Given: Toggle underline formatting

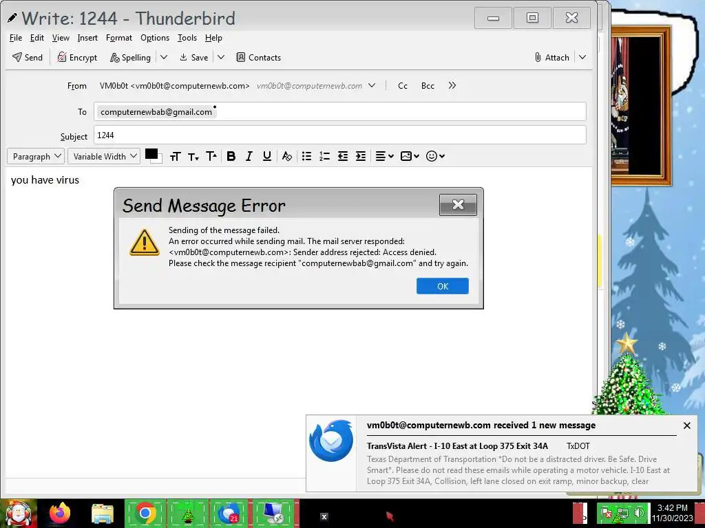Looking at the screenshot, I should (x=266, y=156).
